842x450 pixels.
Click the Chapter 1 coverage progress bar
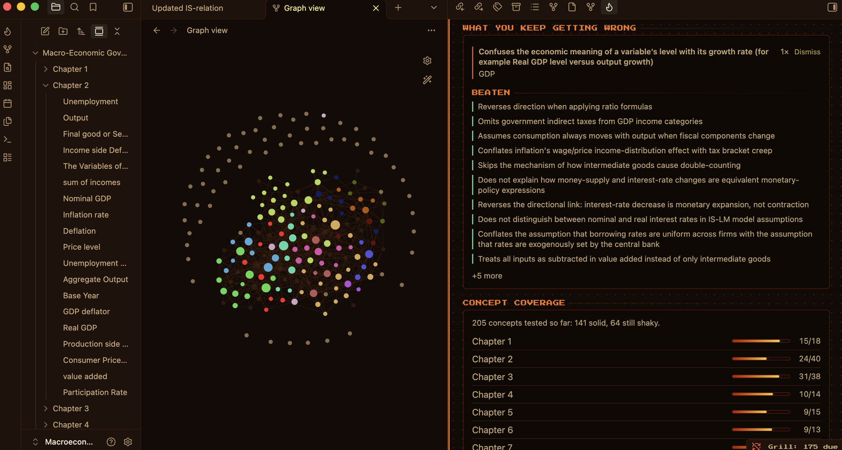pyautogui.click(x=761, y=341)
